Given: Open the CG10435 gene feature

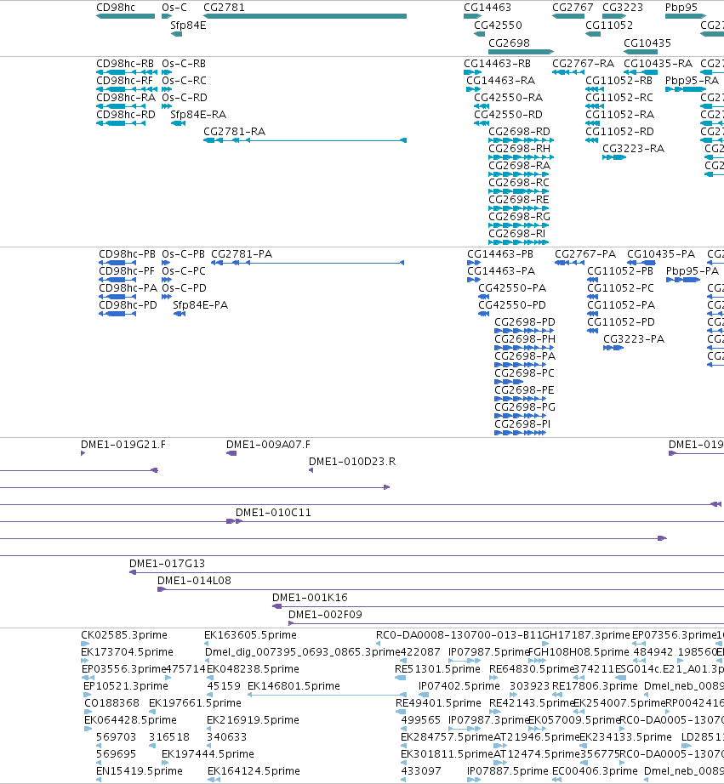Looking at the screenshot, I should [x=641, y=52].
